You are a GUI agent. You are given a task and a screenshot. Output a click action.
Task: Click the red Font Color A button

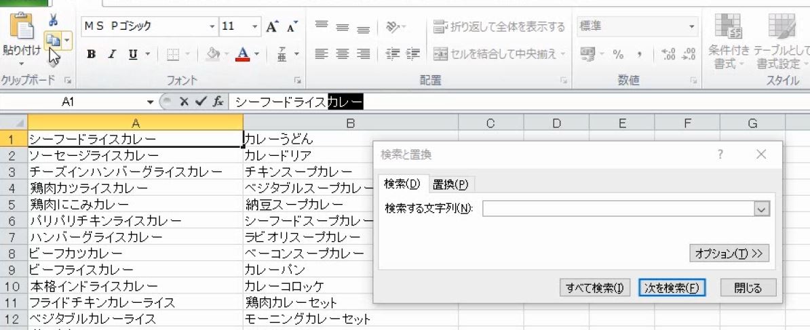click(243, 55)
